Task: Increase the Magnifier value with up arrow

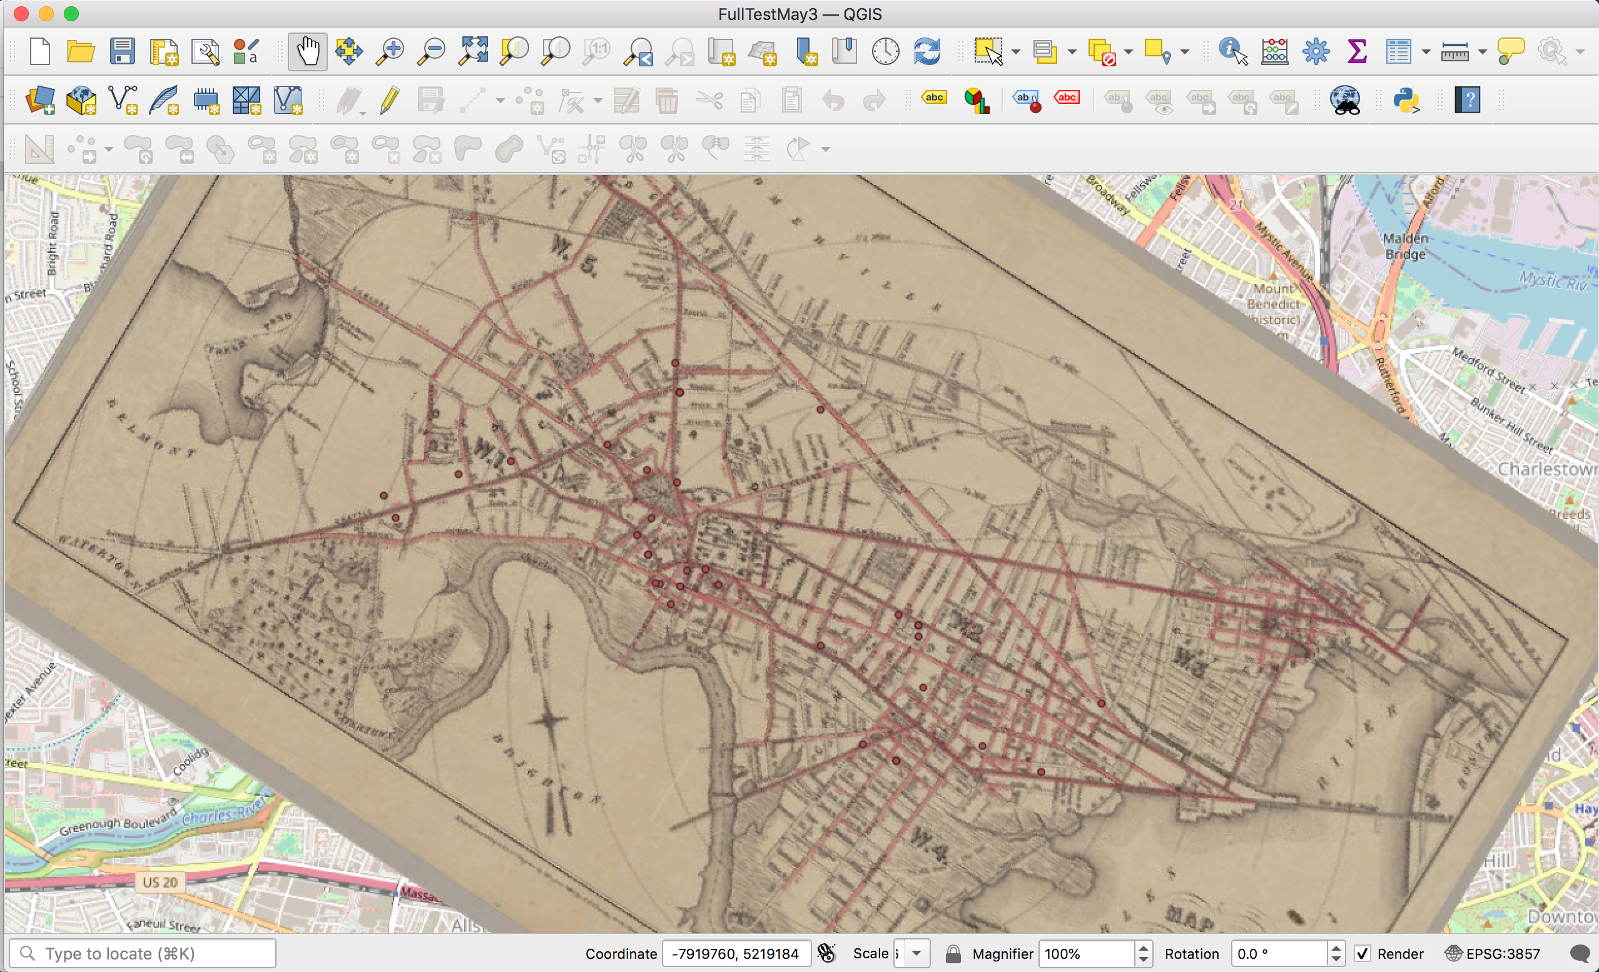Action: [1144, 948]
